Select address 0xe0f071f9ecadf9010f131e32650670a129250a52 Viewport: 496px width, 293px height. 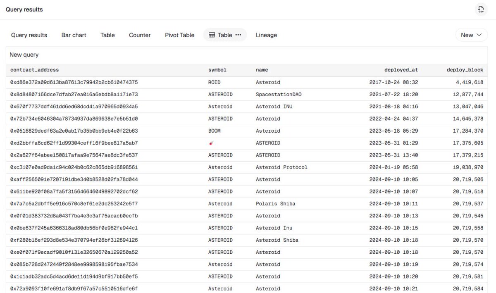point(74,252)
